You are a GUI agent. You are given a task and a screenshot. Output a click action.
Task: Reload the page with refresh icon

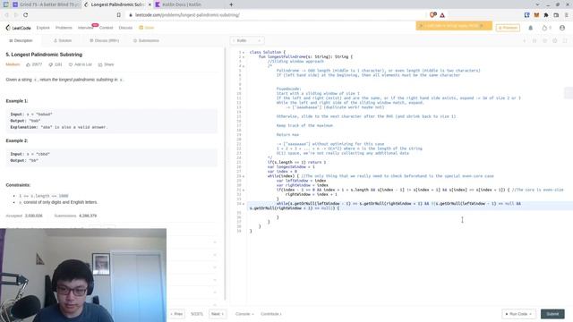(26, 15)
